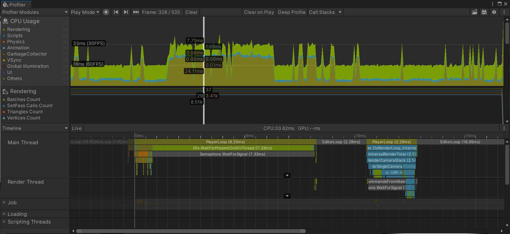Click the CPU Usage module icon

coord(5,21)
